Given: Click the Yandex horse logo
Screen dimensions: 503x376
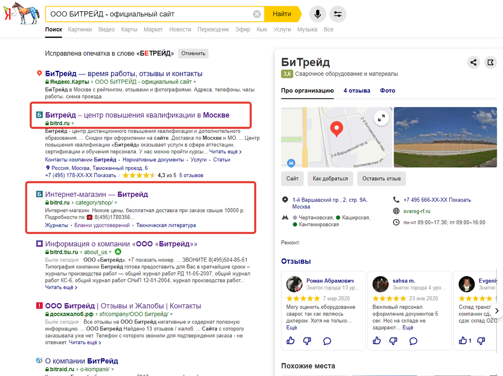Looking at the screenshot, I should (22, 14).
